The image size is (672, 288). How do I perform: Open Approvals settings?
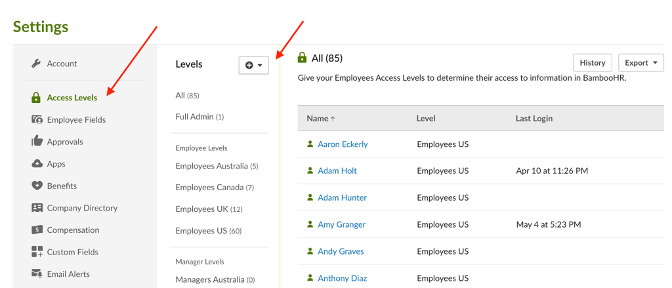pos(65,142)
